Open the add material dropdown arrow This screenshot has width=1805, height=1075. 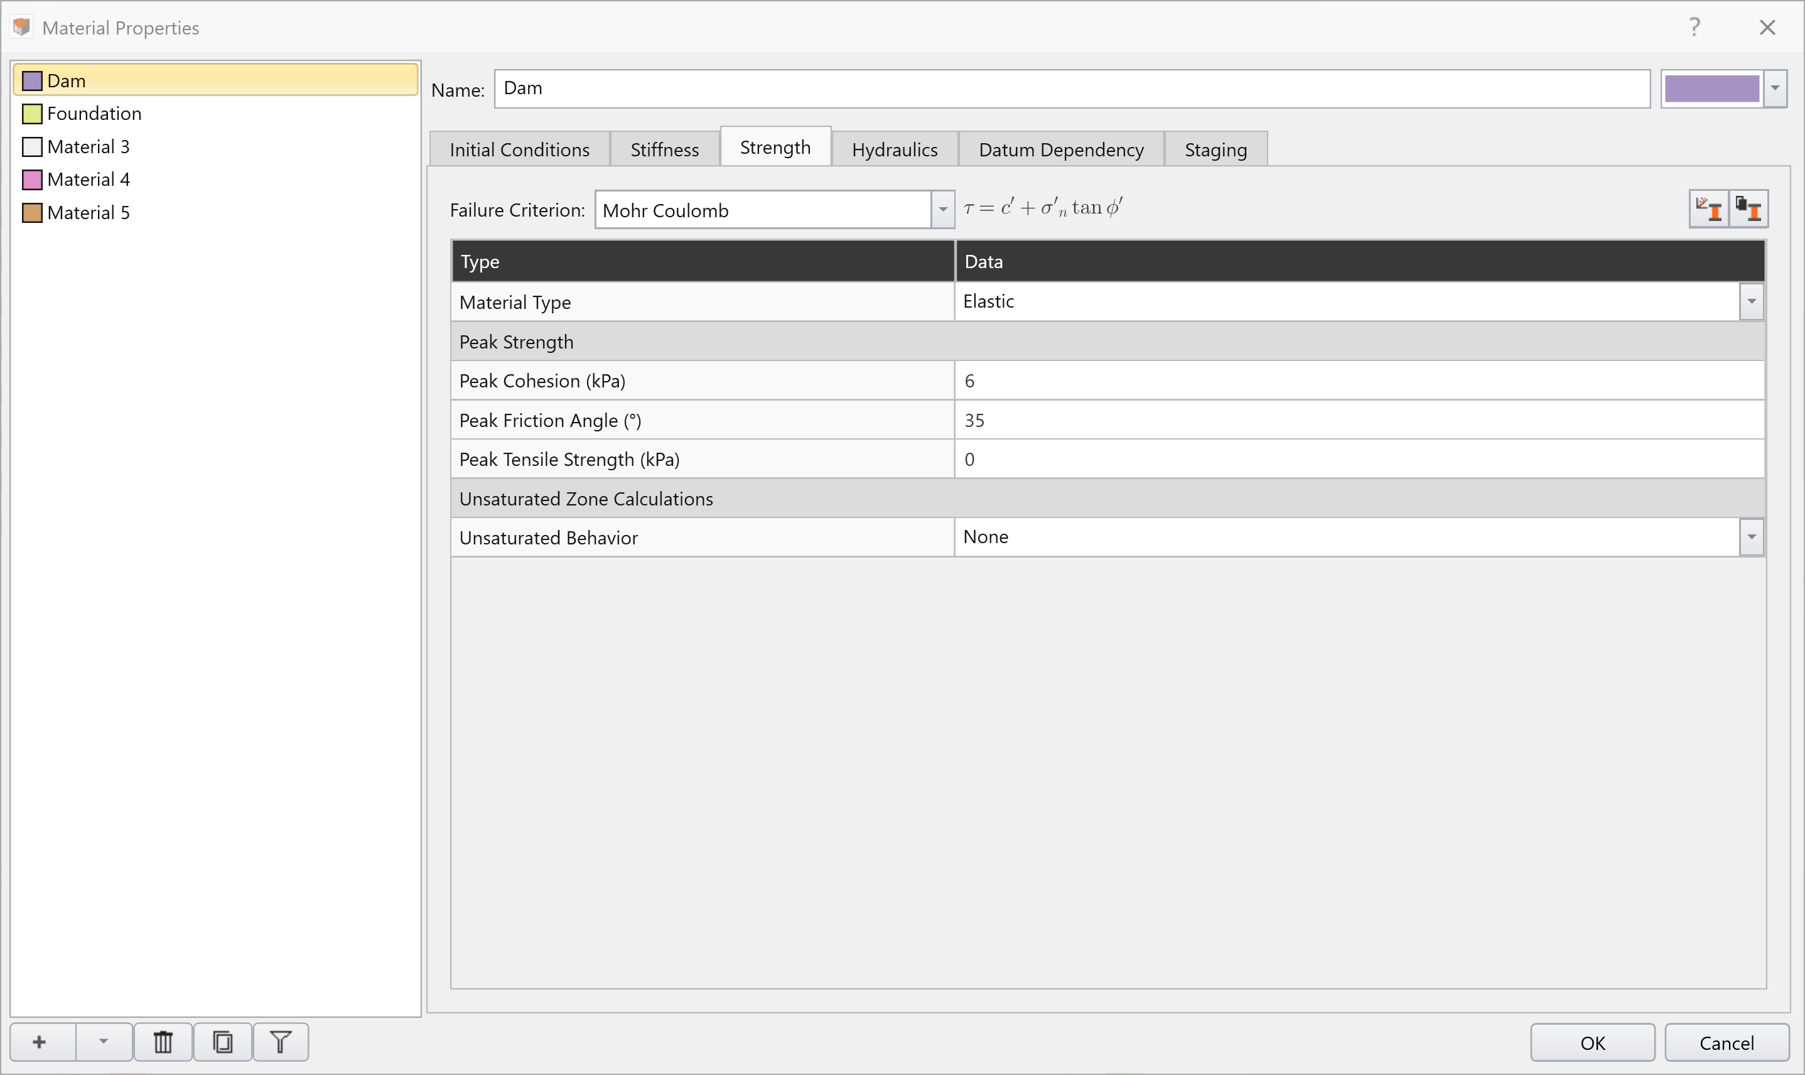104,1042
